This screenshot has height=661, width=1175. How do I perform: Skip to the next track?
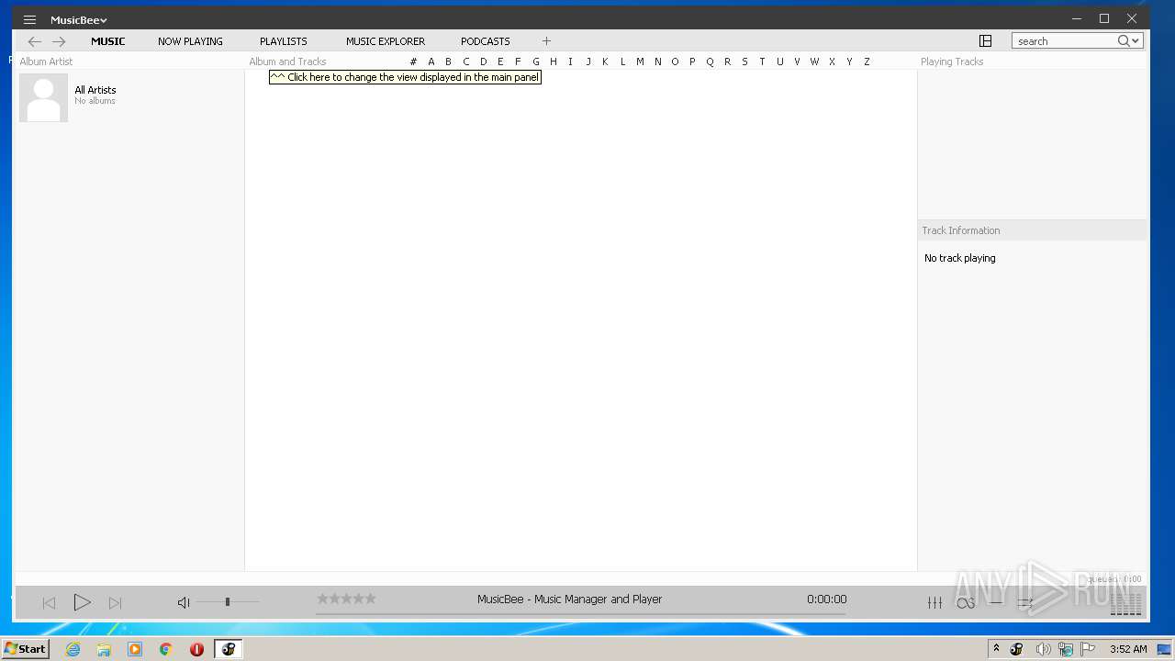coord(115,603)
